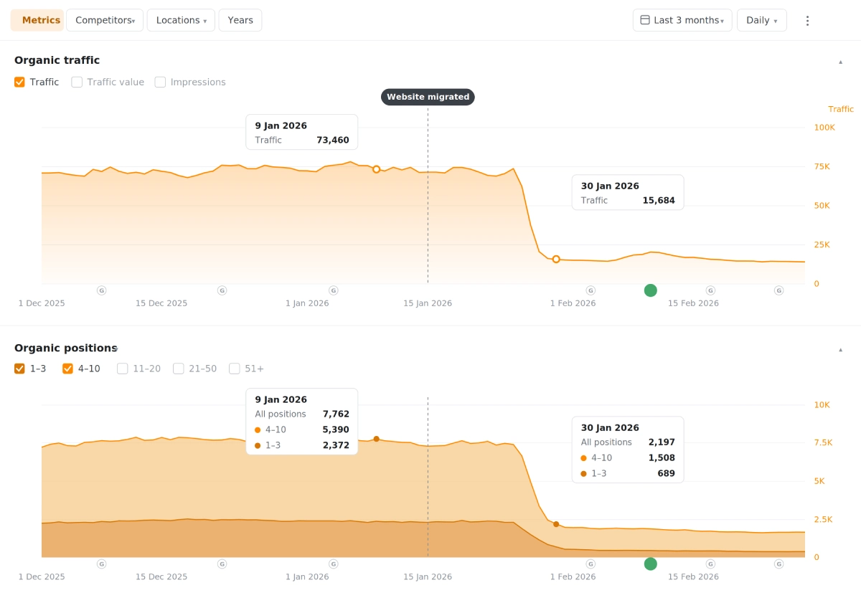
Task: Collapse the Organic positions section
Action: point(840,350)
